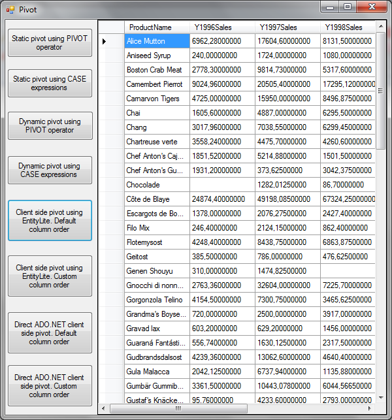This screenshot has width=392, height=420.
Task: Select the Aniseed Syrup cell
Action: [157, 56]
